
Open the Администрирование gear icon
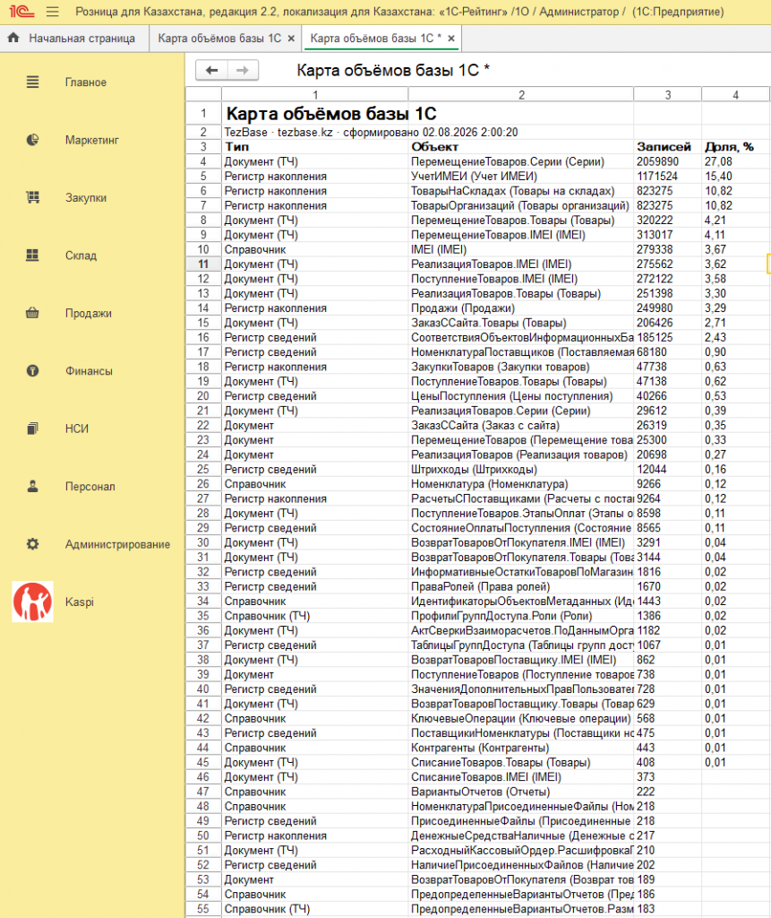pos(33,544)
